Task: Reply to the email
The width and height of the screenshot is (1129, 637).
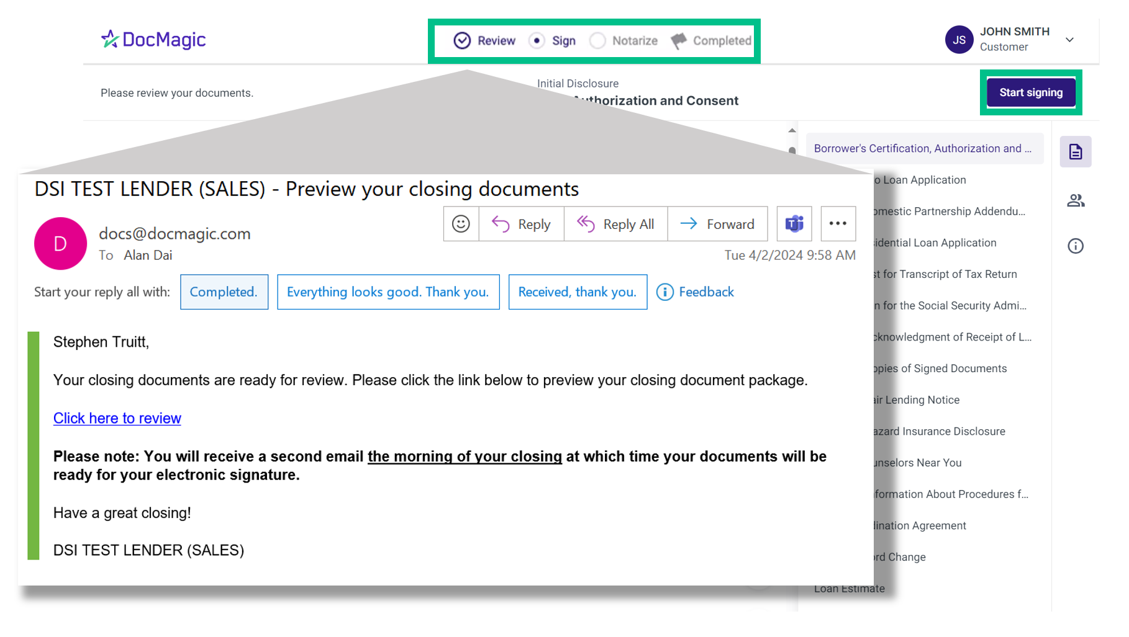Action: coord(521,224)
